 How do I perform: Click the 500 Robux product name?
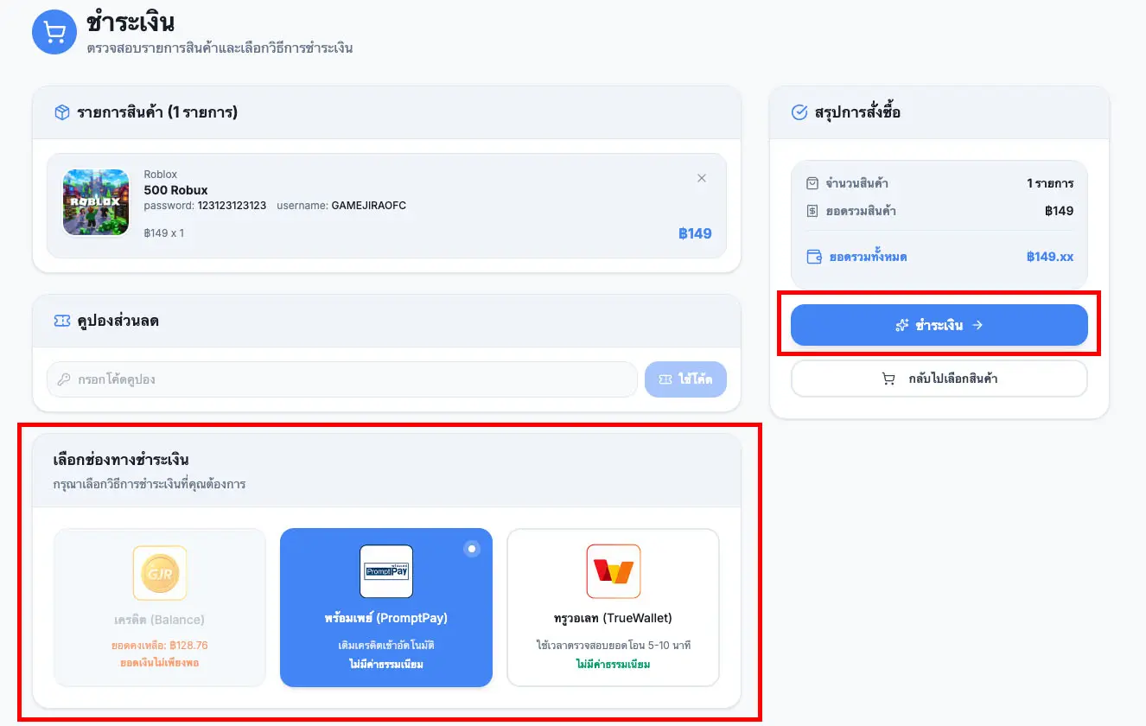pos(175,190)
